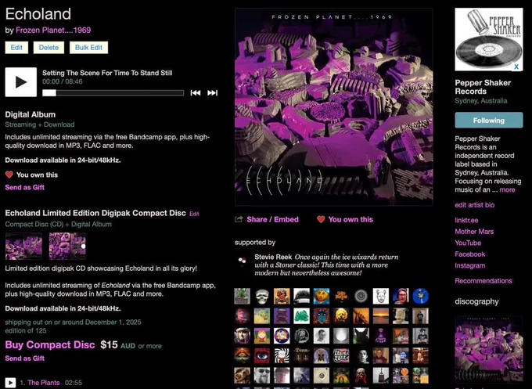
Task: Click the Buy Compact Disc link
Action: point(50,345)
